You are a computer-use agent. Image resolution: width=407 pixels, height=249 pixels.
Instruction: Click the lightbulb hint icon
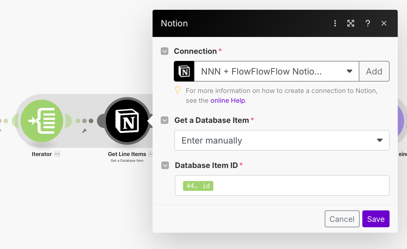click(x=177, y=90)
